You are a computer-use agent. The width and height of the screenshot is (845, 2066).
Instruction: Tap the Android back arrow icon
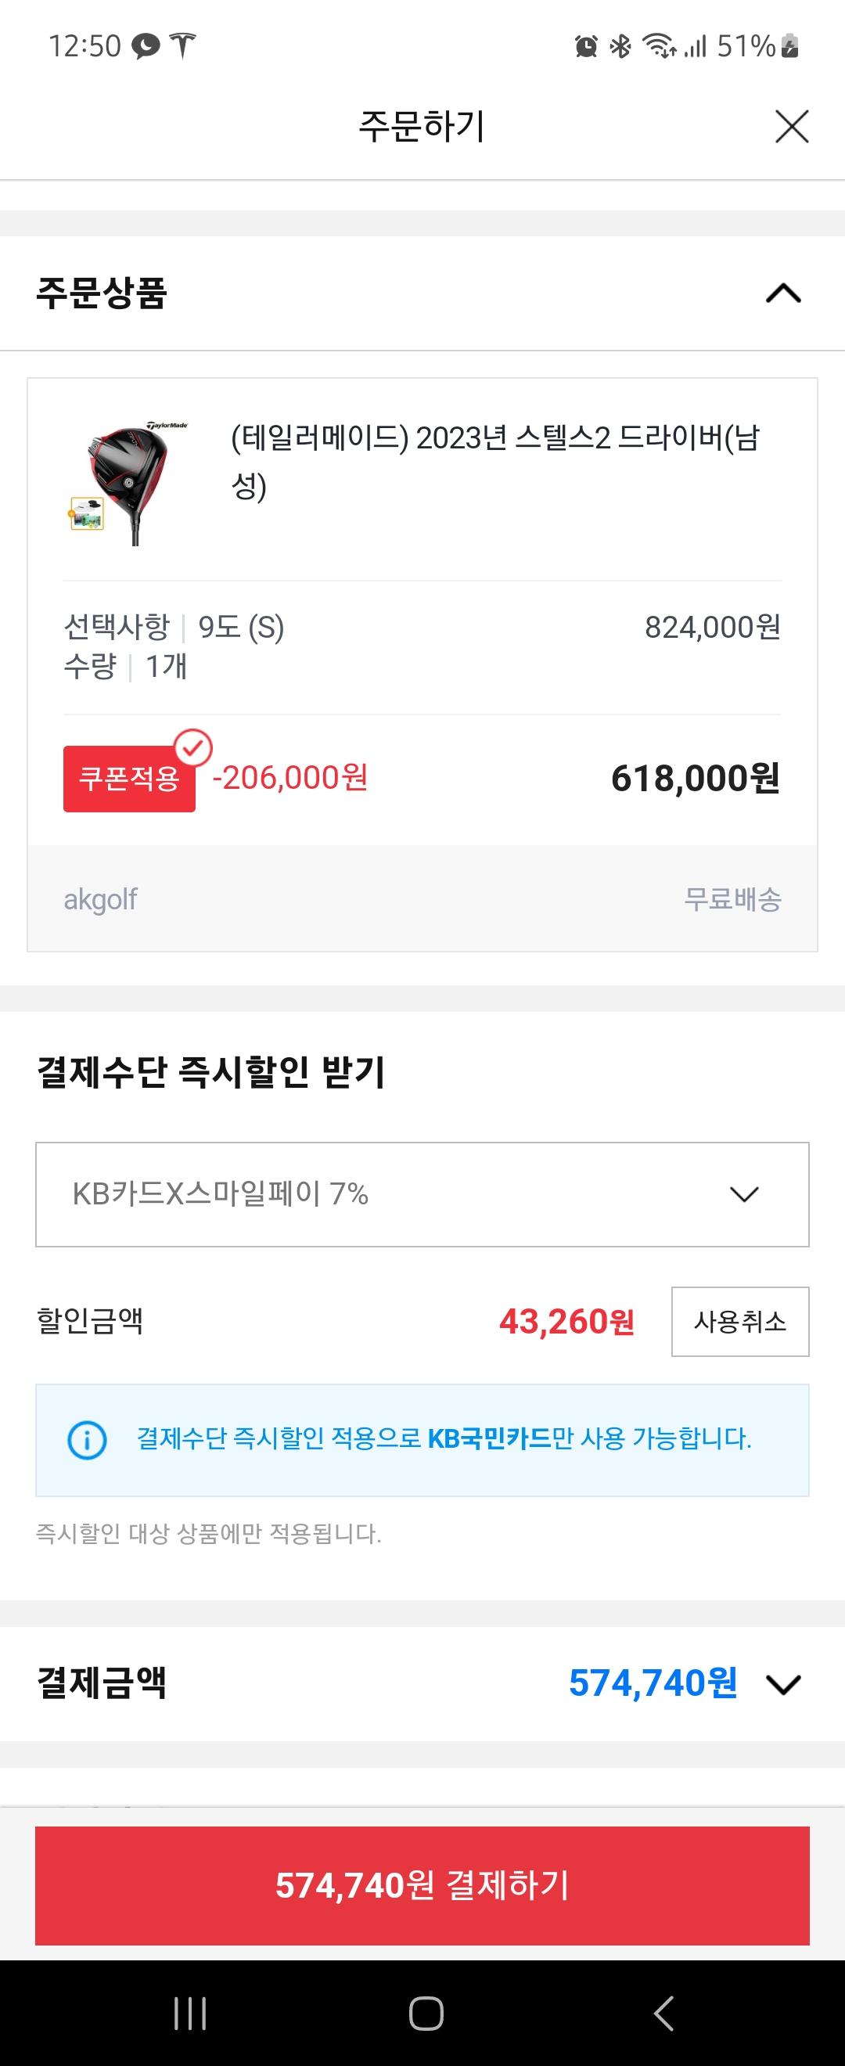663,2013
